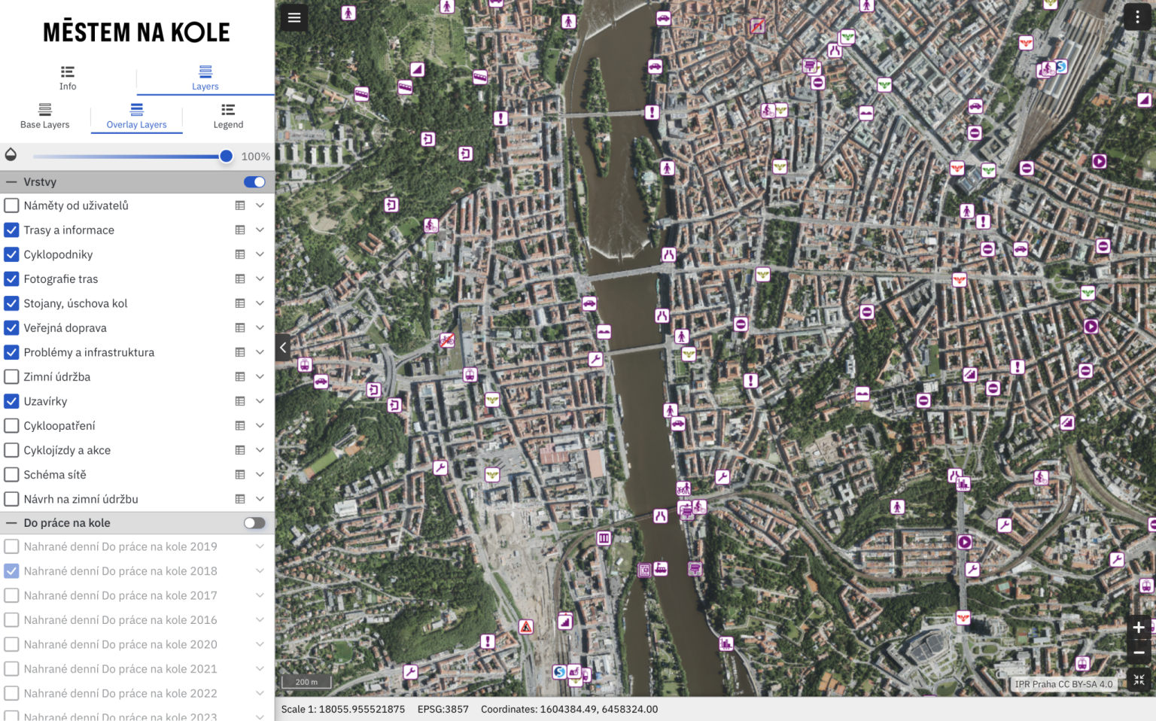Enable the Do práce na kole toggle
The image size is (1156, 721).
(254, 523)
